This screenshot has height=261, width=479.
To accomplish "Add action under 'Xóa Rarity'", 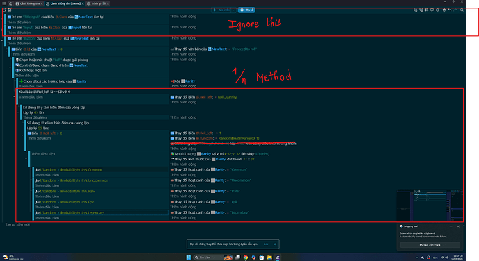I will pos(183,86).
